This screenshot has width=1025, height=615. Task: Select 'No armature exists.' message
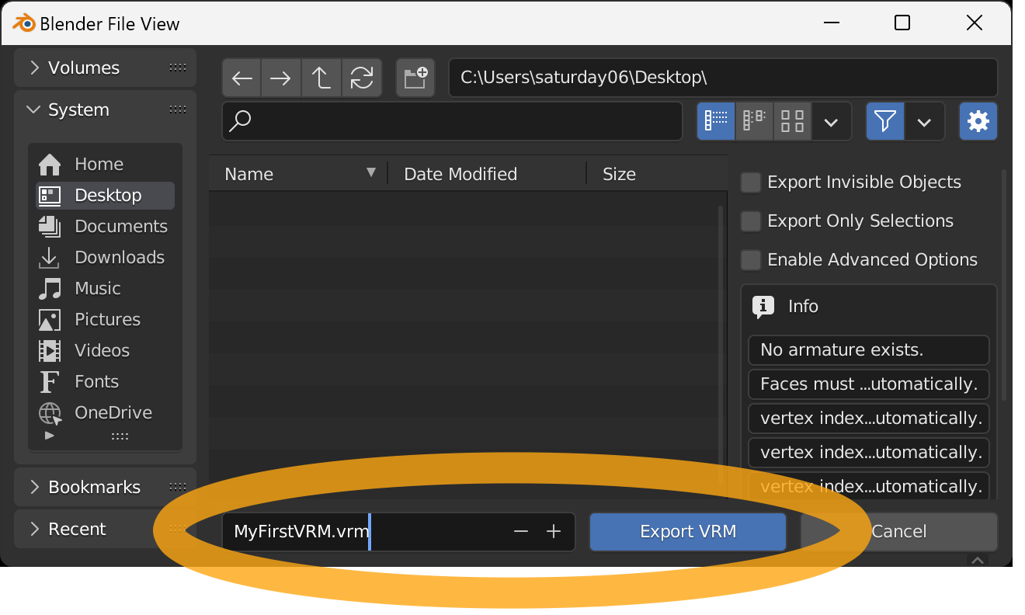point(869,350)
